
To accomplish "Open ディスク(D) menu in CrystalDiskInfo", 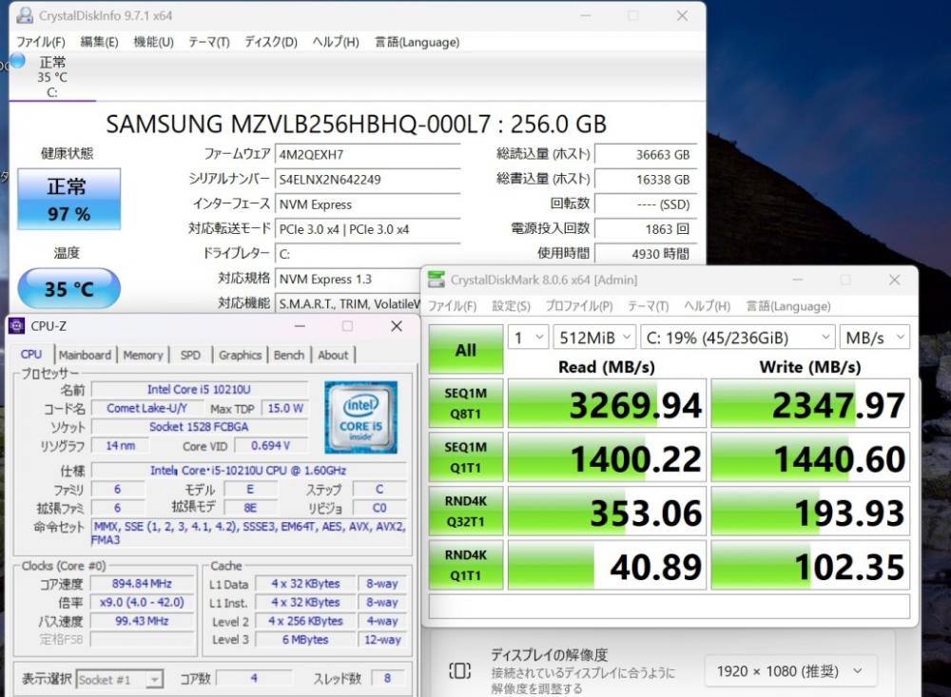I will click(270, 42).
